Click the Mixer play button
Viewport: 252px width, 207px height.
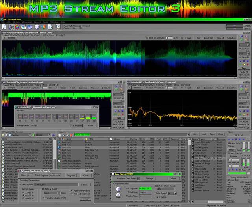[233, 140]
